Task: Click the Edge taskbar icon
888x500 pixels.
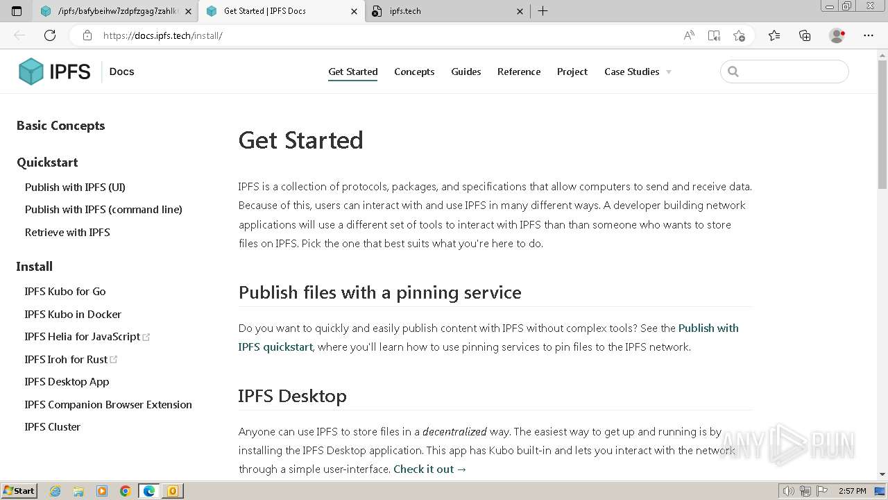Action: [x=149, y=491]
